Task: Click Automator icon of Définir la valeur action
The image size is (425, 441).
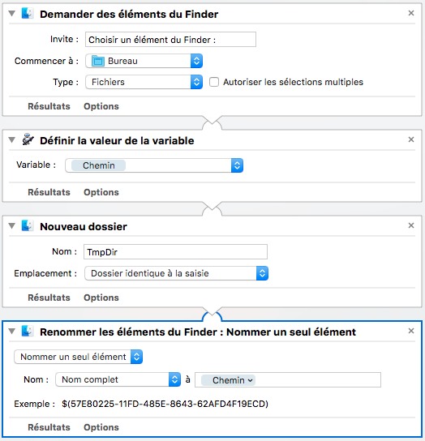Action: [x=28, y=139]
